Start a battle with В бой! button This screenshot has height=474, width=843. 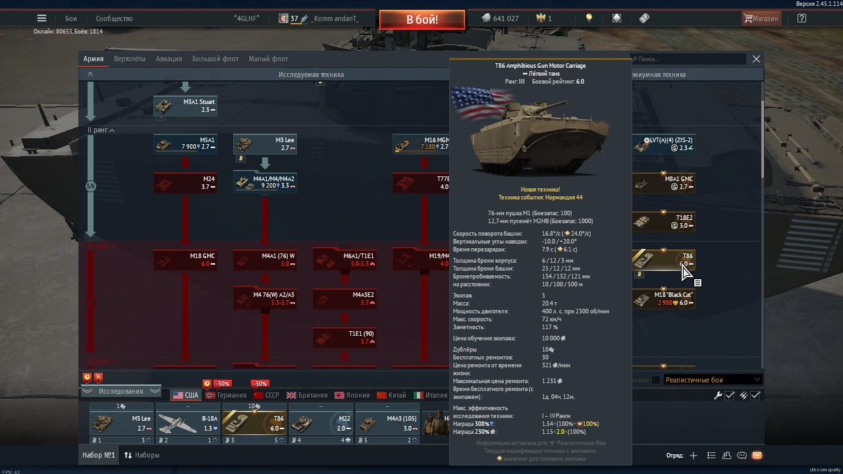coord(422,20)
